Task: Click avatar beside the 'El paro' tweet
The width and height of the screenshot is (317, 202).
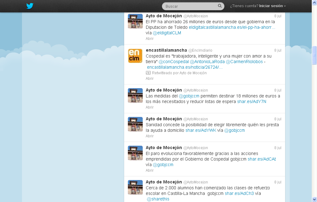Action: (x=135, y=153)
